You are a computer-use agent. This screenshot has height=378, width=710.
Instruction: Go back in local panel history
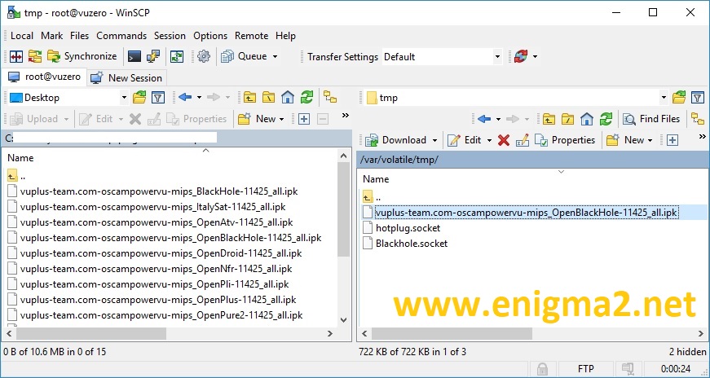point(185,97)
